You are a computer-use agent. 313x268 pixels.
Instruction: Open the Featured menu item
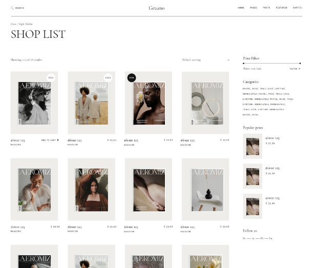282,8
